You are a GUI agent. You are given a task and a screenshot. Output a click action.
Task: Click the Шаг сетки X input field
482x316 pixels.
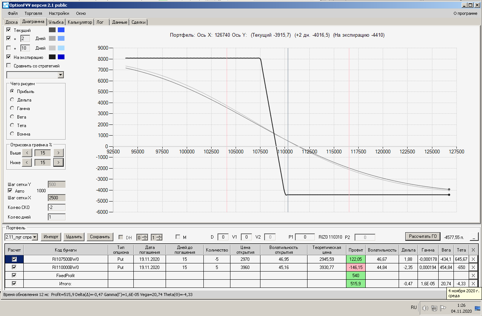click(57, 198)
